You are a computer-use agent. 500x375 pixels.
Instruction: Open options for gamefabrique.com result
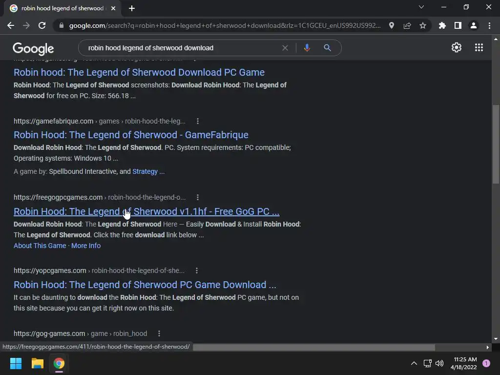(198, 121)
